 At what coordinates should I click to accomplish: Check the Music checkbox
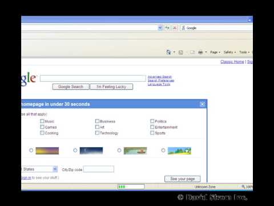[42, 121]
